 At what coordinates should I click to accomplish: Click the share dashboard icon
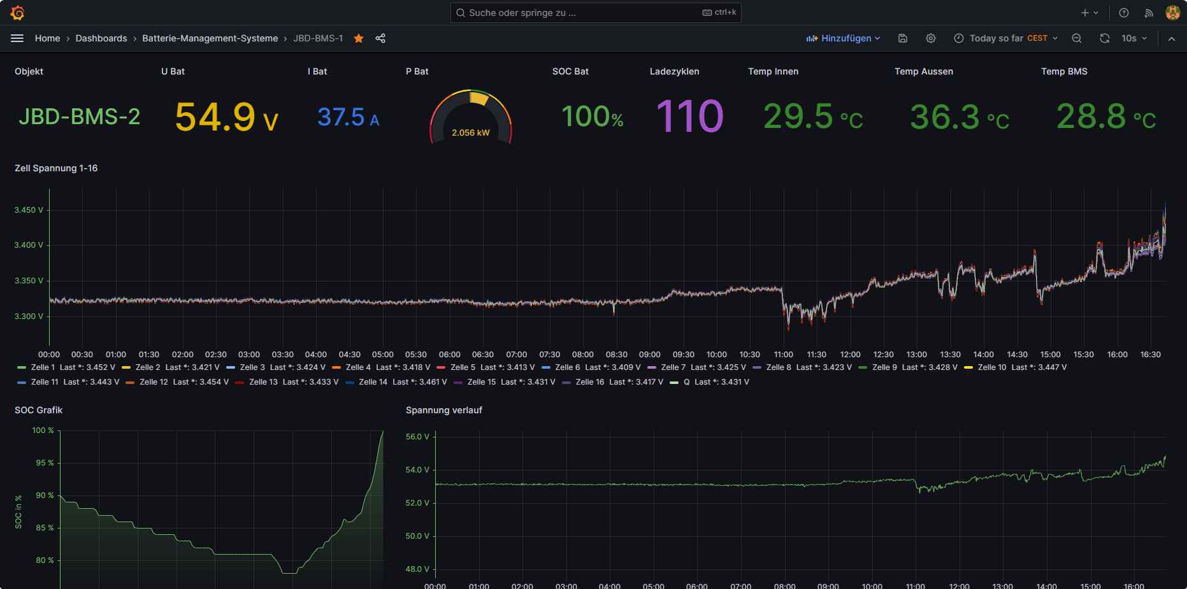pyautogui.click(x=380, y=38)
